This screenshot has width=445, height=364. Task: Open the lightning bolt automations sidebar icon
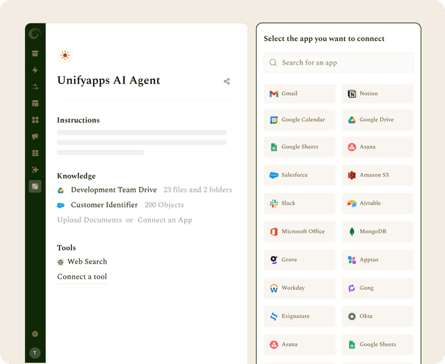click(x=35, y=70)
